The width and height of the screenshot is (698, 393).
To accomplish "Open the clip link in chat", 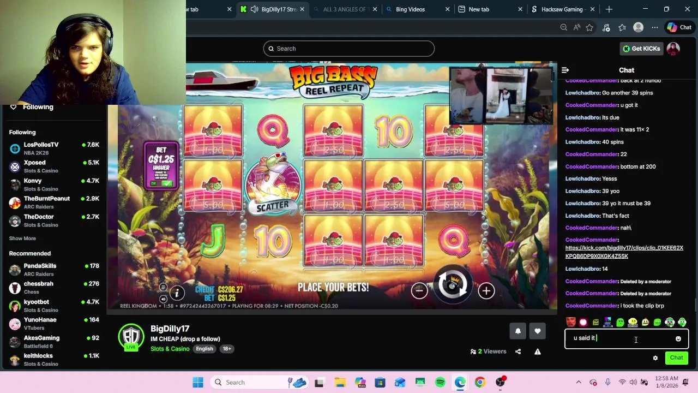I will pos(624,252).
